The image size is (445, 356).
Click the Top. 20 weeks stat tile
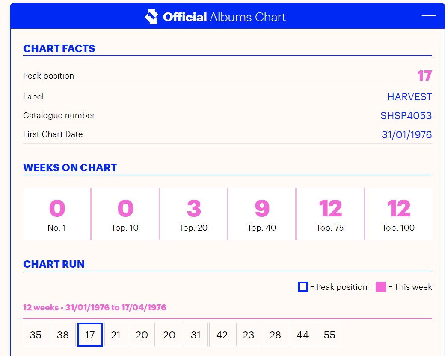click(193, 214)
